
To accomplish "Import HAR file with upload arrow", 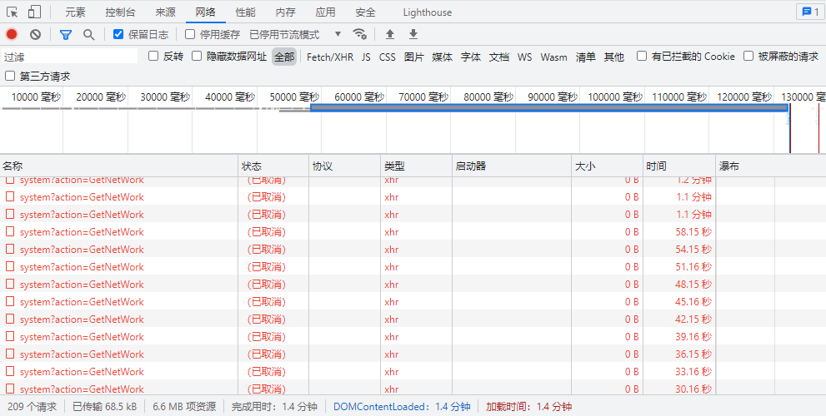I will (x=390, y=35).
